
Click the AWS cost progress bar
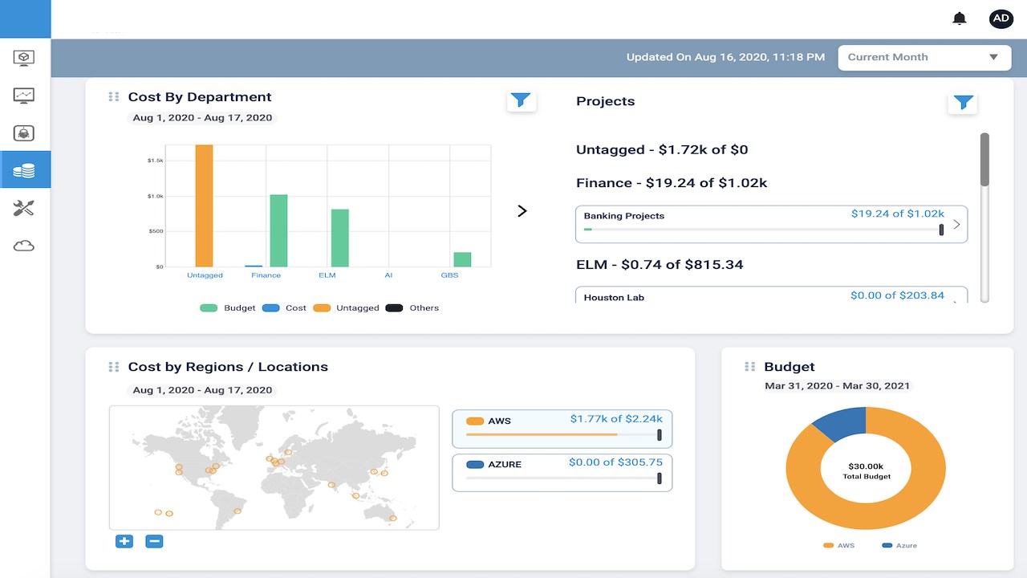562,434
